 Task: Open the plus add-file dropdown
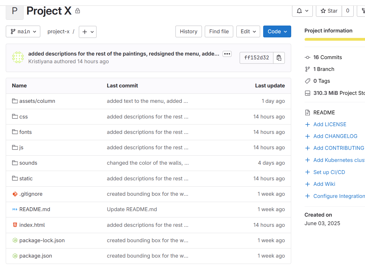click(x=88, y=32)
